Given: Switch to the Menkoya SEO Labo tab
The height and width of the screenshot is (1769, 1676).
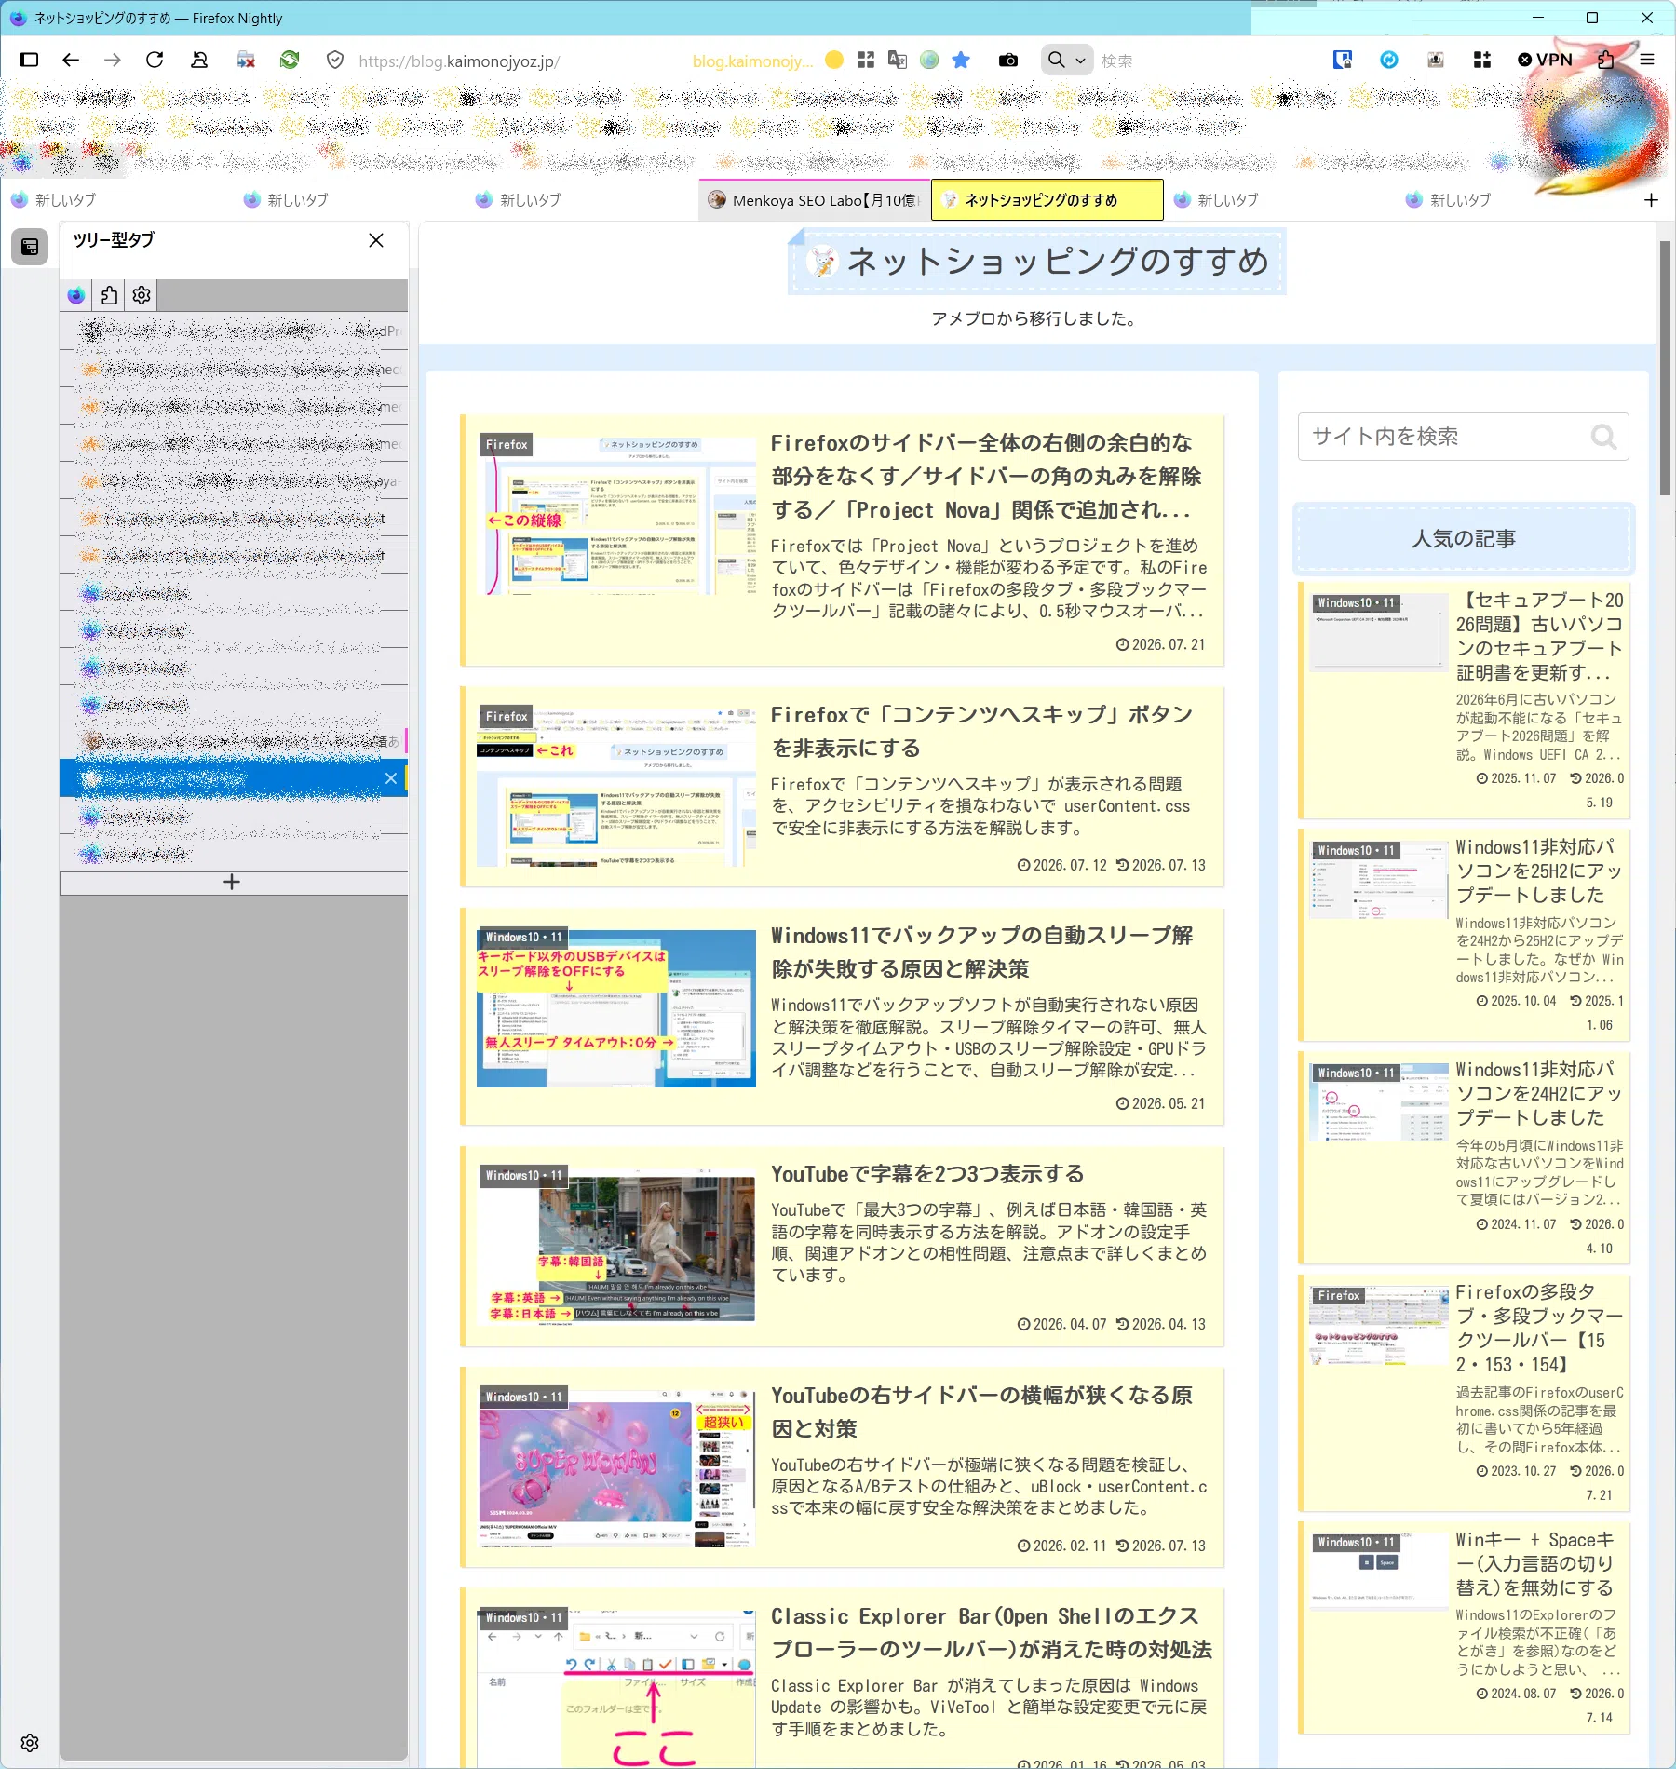Looking at the screenshot, I should tap(815, 200).
